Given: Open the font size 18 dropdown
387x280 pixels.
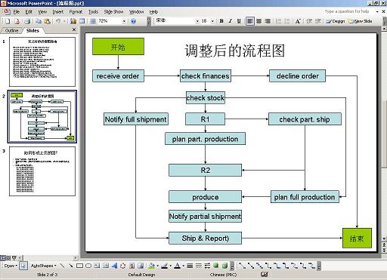Looking at the screenshot, I should (x=212, y=21).
